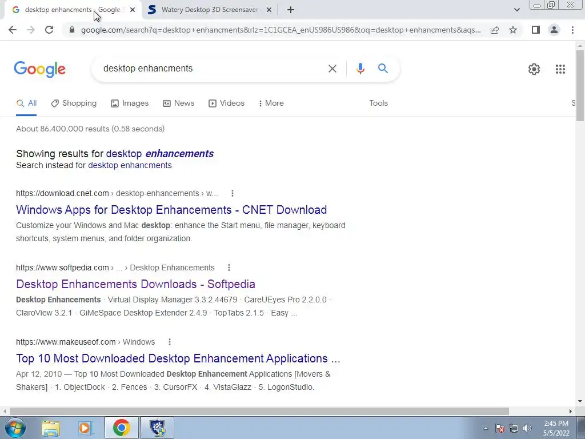Open search Tools options
Viewport: 585px width, 439px height.
(378, 103)
